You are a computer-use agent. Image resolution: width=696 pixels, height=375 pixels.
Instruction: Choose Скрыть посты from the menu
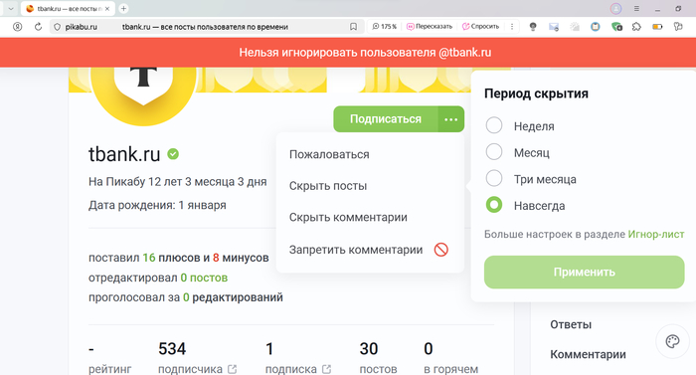click(x=328, y=186)
